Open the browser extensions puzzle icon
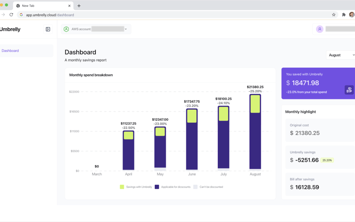355x222 pixels. tap(343, 15)
